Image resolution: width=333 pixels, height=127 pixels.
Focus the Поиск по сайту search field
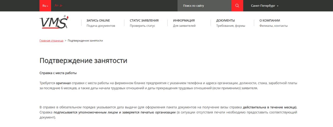pos(204,6)
